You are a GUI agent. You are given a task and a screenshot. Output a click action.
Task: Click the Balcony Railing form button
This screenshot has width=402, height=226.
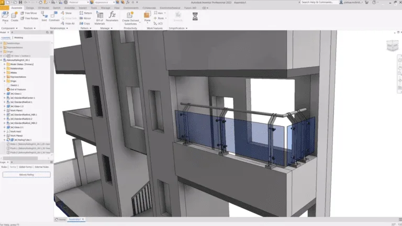click(26, 174)
